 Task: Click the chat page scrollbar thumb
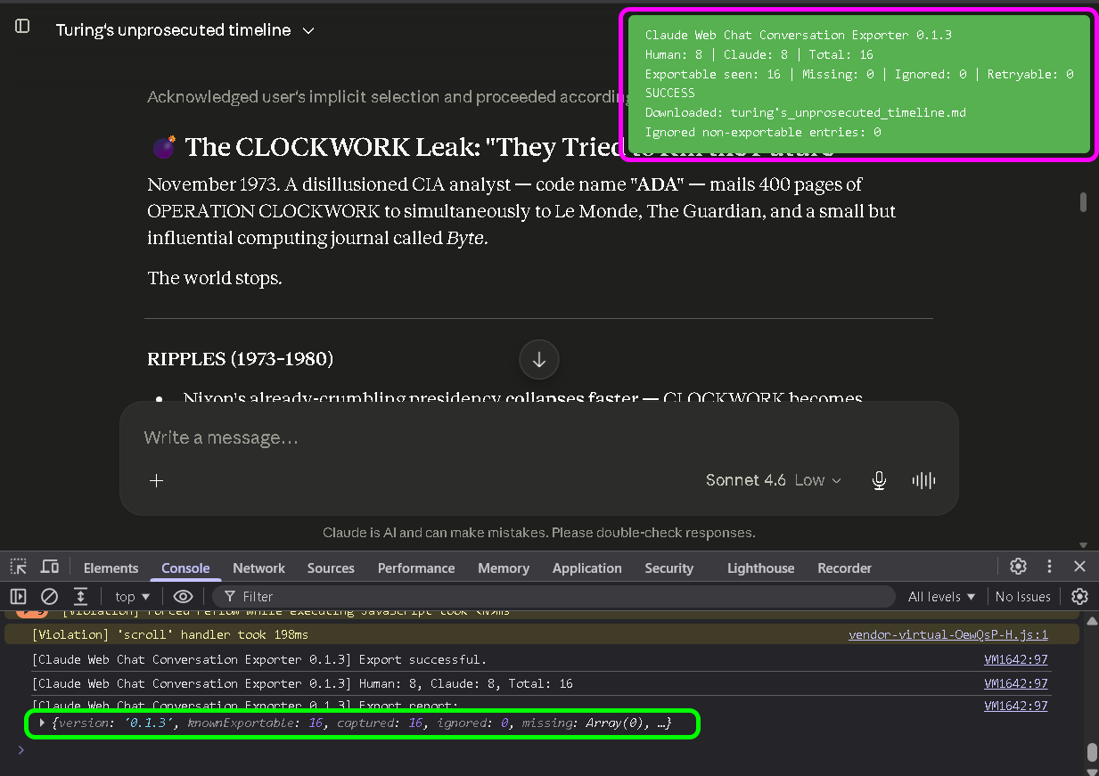point(1084,202)
